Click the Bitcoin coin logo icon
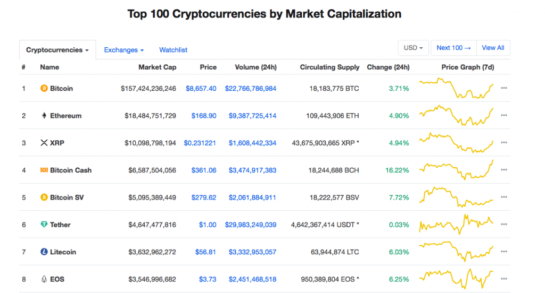 click(x=44, y=89)
